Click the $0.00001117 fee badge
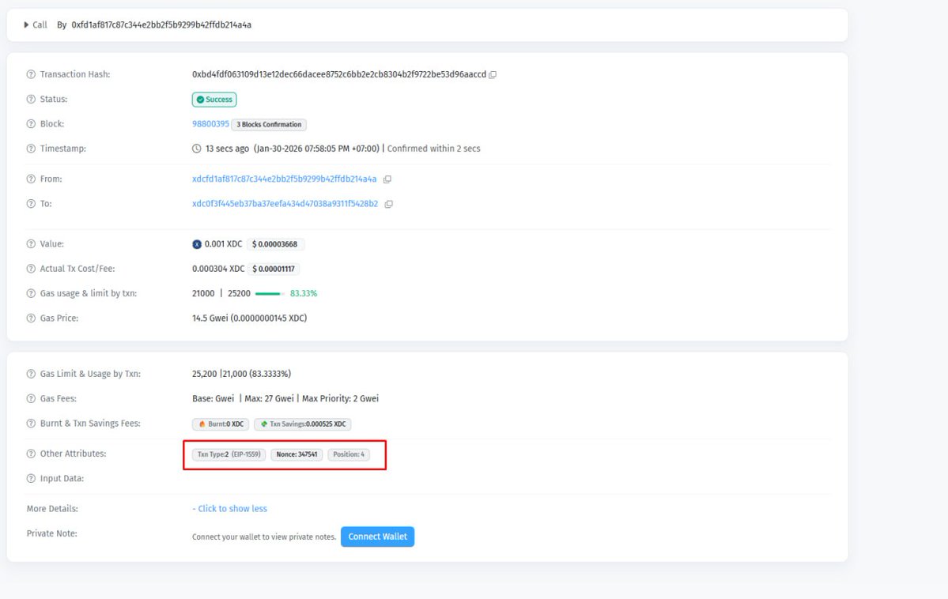Screen dimensions: 948x599 click(274, 269)
